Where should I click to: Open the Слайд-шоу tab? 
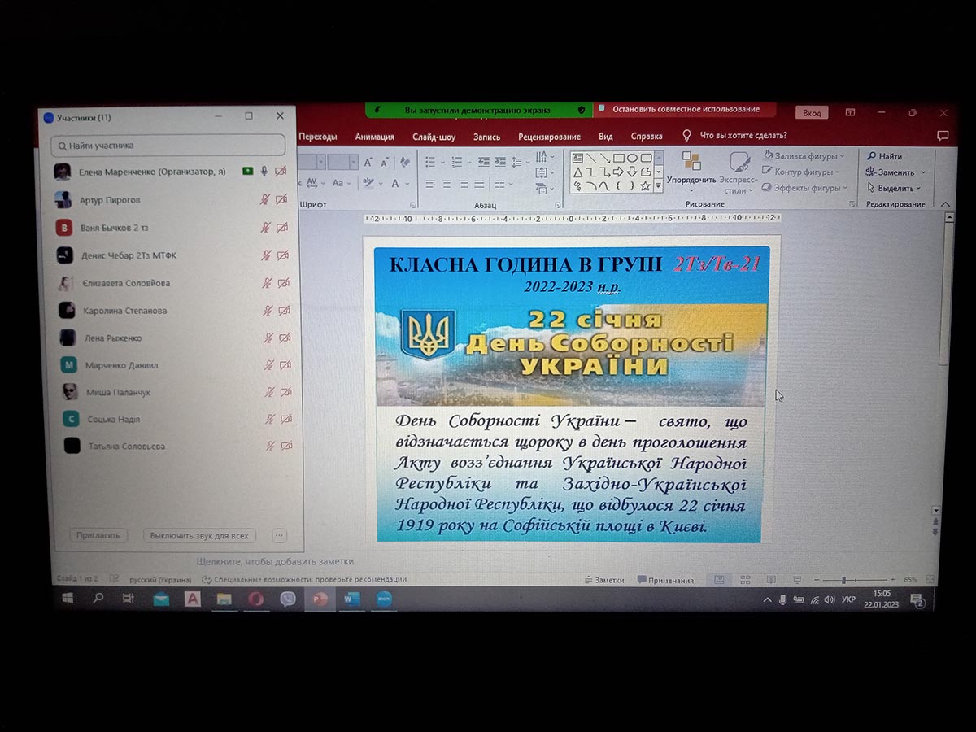(x=434, y=137)
